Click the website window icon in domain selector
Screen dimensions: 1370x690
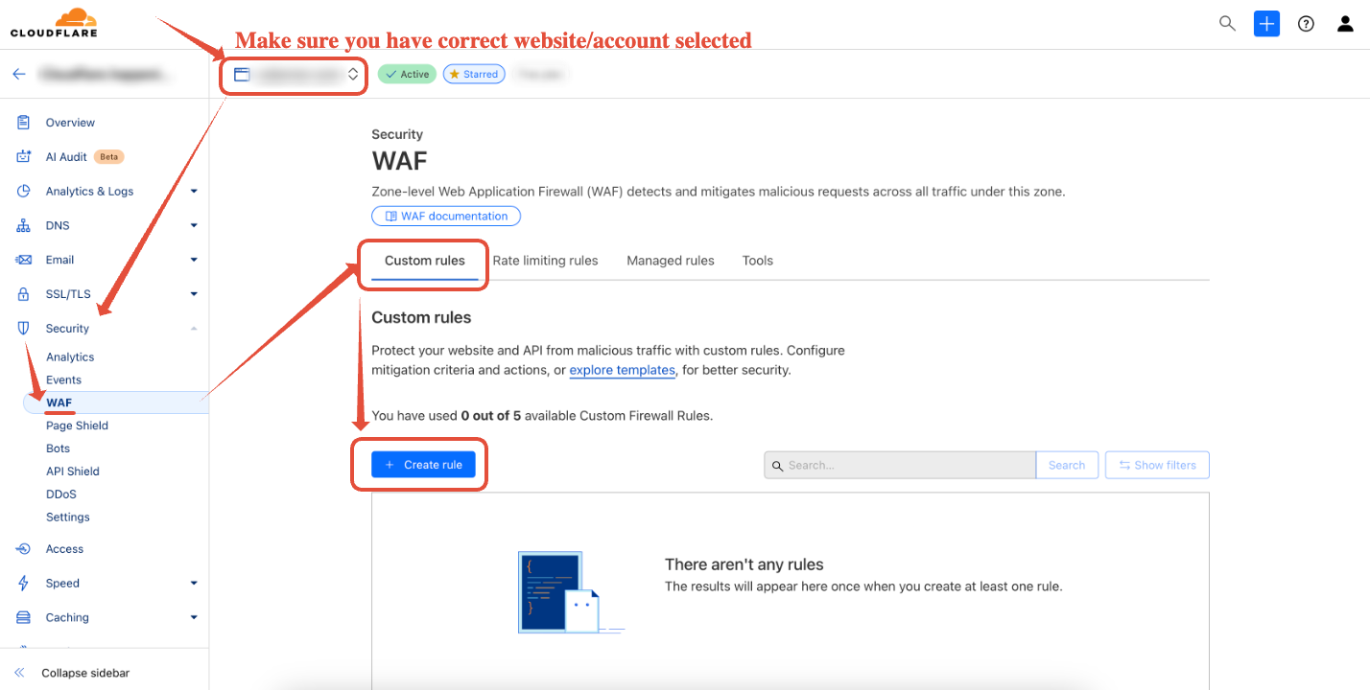point(242,74)
